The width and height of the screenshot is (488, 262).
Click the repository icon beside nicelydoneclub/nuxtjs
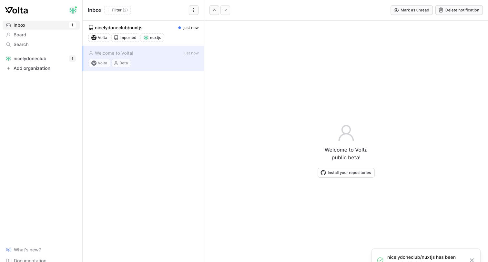[91, 28]
